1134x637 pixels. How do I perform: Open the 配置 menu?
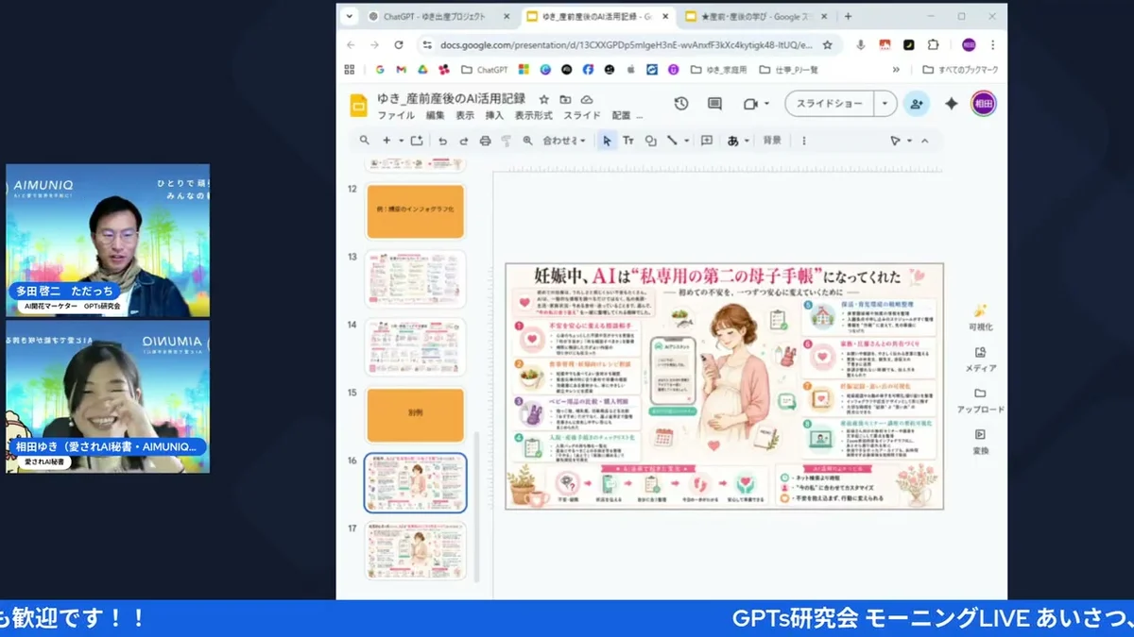(621, 116)
